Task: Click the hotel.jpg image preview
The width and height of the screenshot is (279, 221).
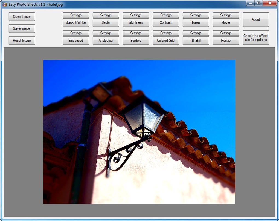Action: coord(139,132)
